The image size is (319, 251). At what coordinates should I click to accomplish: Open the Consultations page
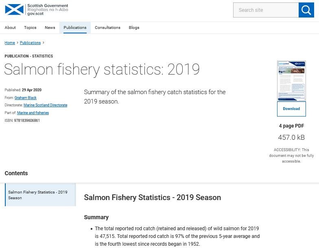tap(107, 28)
